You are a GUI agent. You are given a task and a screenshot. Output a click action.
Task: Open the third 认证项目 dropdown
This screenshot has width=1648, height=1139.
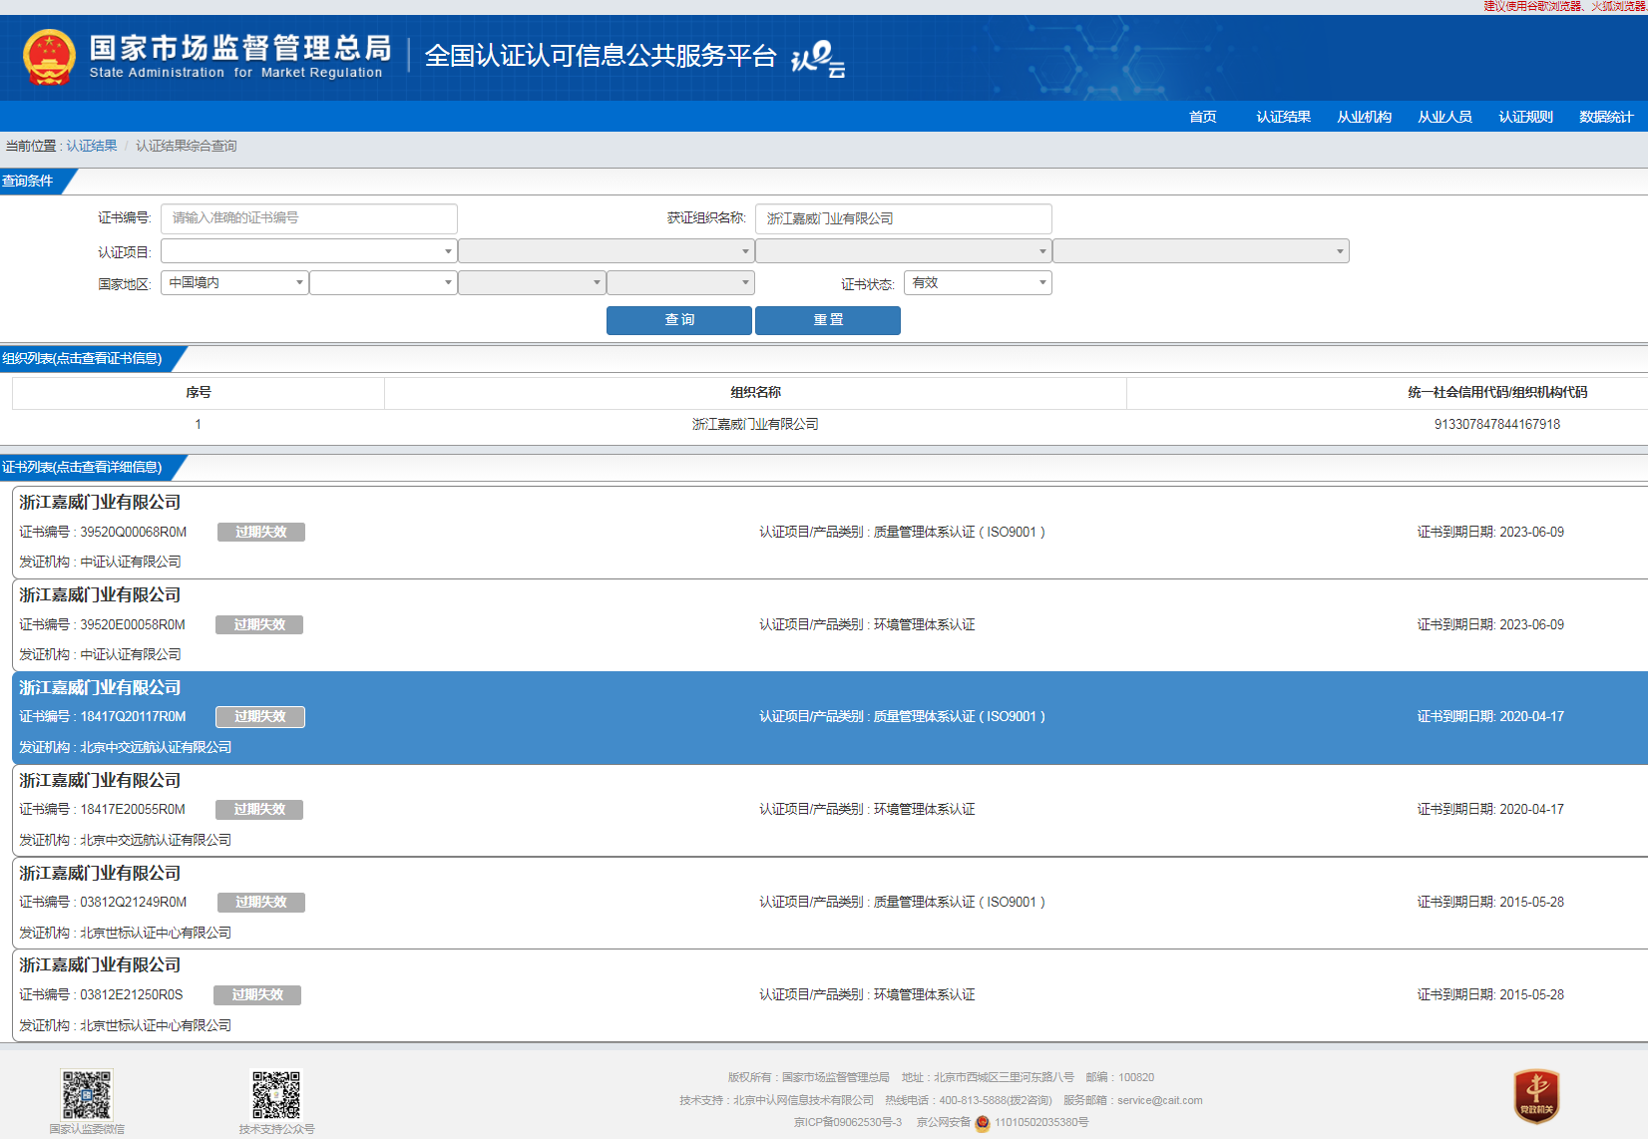point(904,251)
